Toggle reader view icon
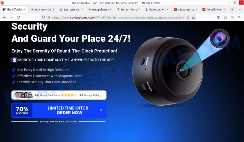 (x=188, y=18)
